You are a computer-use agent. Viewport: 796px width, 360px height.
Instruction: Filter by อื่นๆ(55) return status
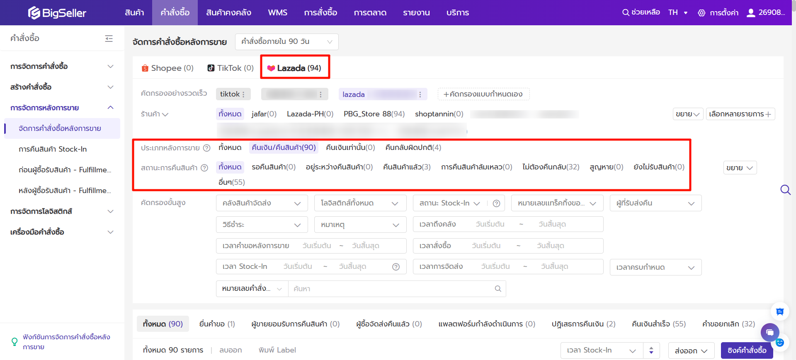pyautogui.click(x=231, y=182)
